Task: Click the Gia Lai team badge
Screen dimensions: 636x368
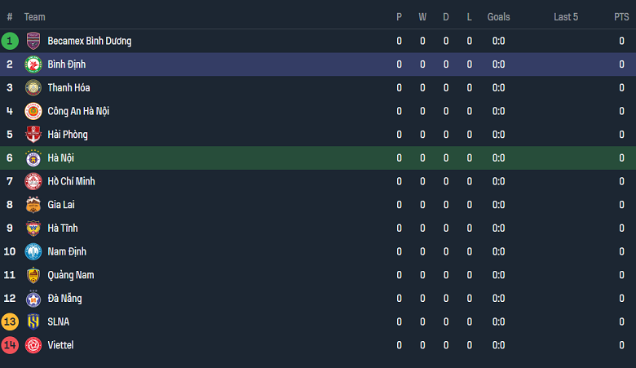Action: pos(33,205)
